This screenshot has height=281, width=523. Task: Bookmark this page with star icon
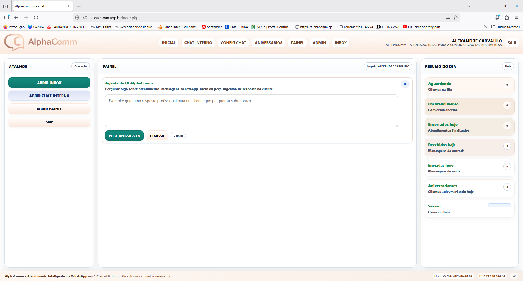point(456,17)
